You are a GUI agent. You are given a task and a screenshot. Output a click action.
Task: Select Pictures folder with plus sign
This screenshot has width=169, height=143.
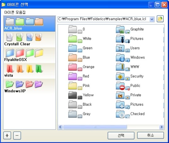120,104
